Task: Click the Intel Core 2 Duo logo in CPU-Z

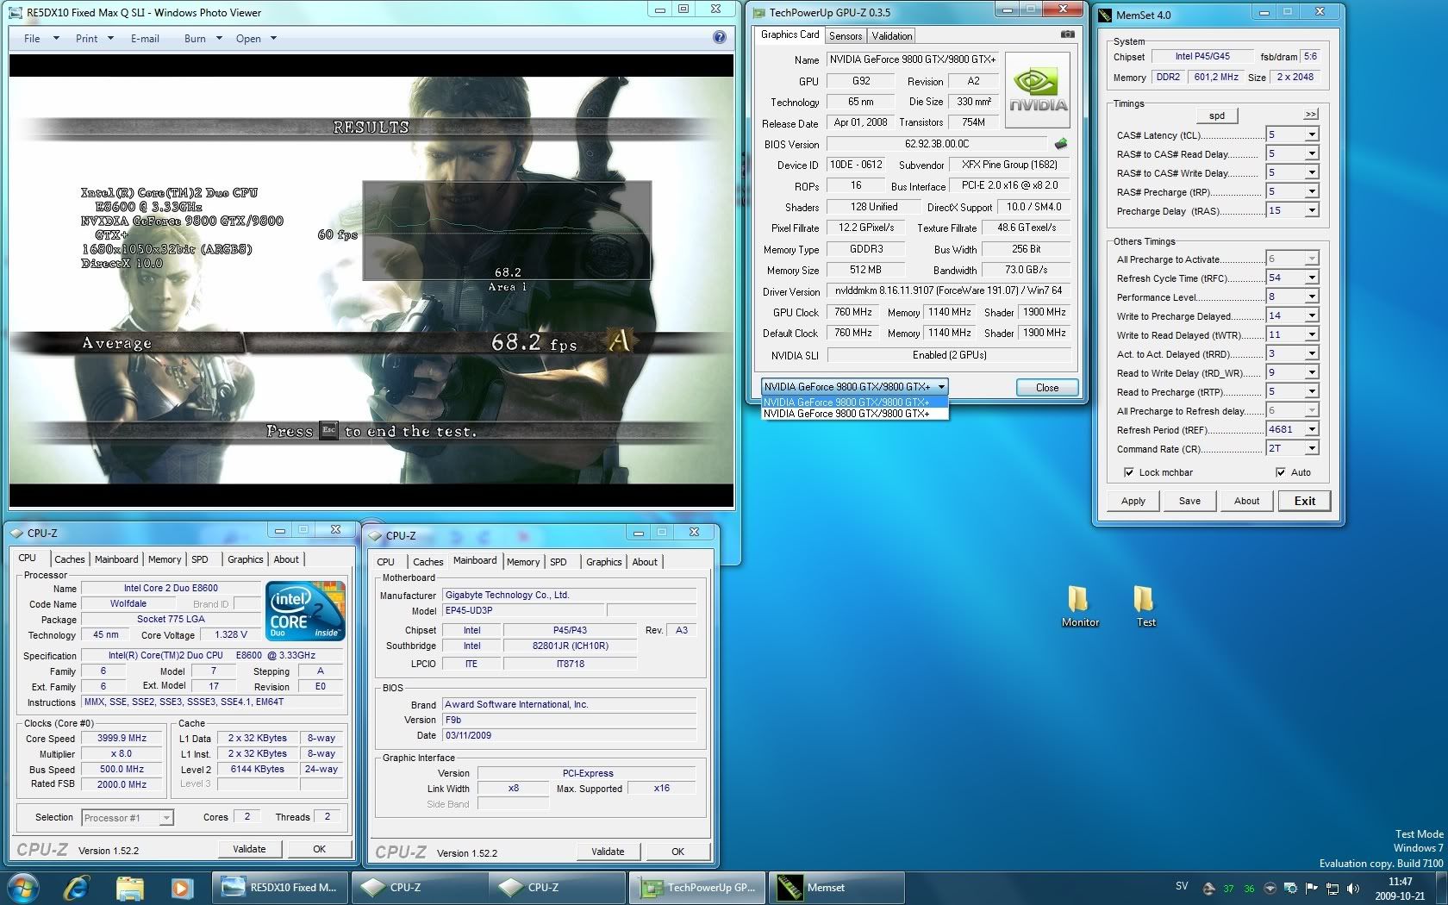Action: point(306,610)
